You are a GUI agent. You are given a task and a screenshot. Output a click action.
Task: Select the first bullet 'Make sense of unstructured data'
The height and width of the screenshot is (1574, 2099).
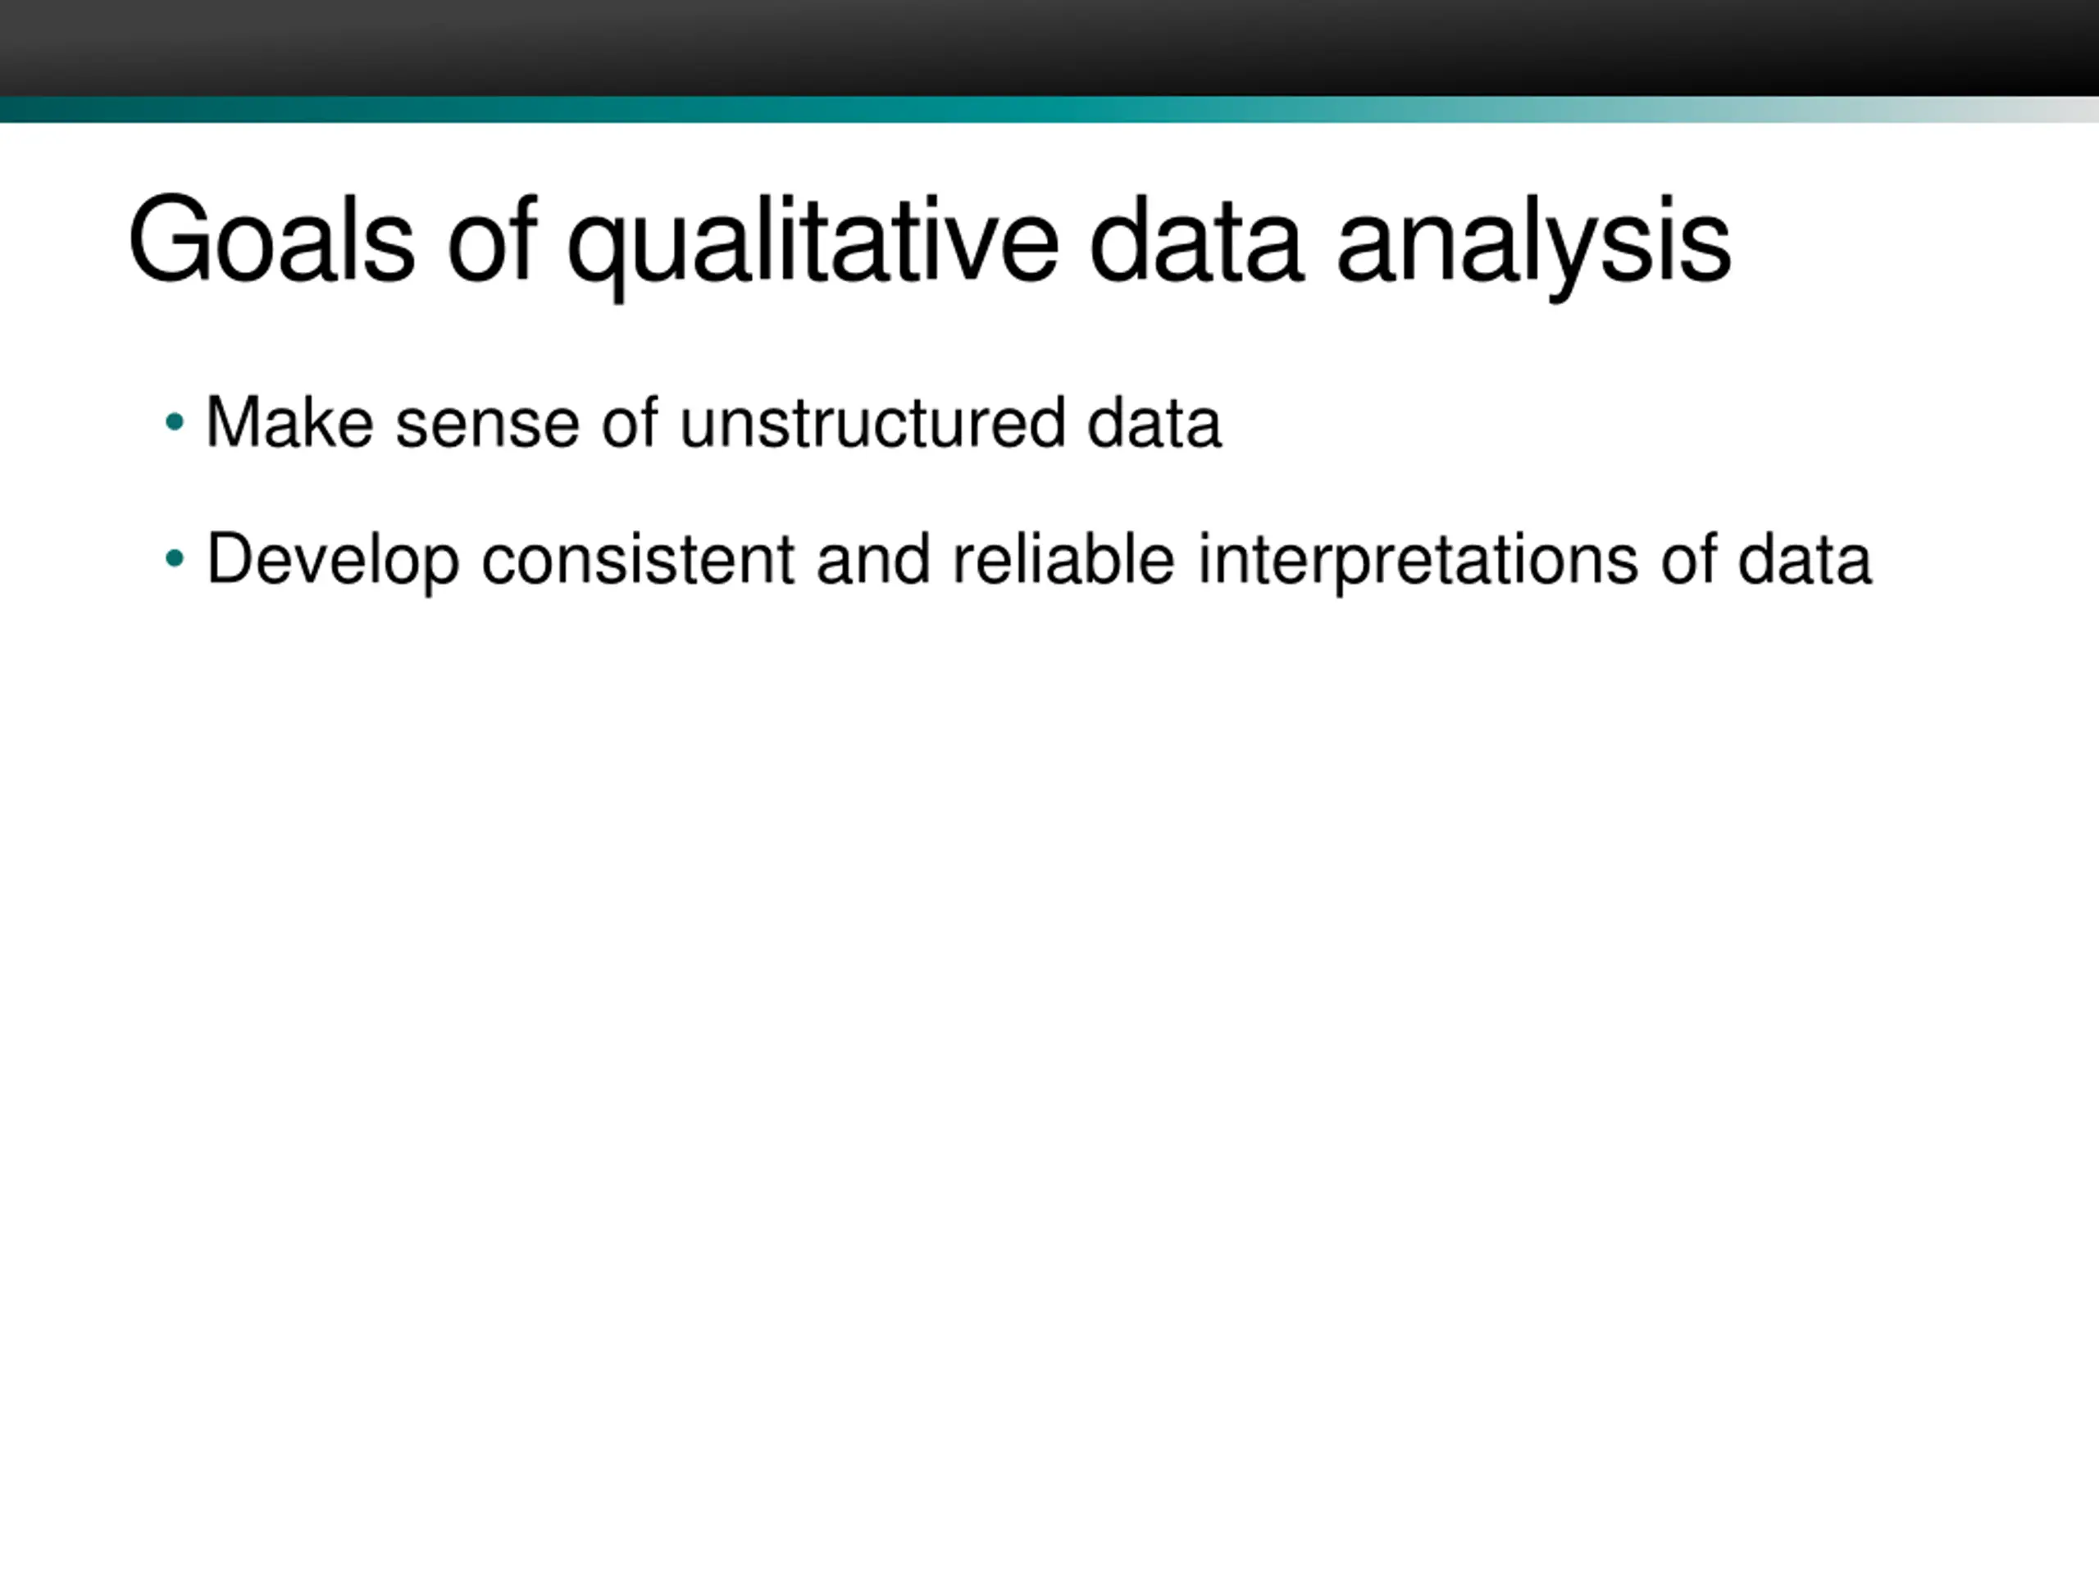(x=713, y=422)
